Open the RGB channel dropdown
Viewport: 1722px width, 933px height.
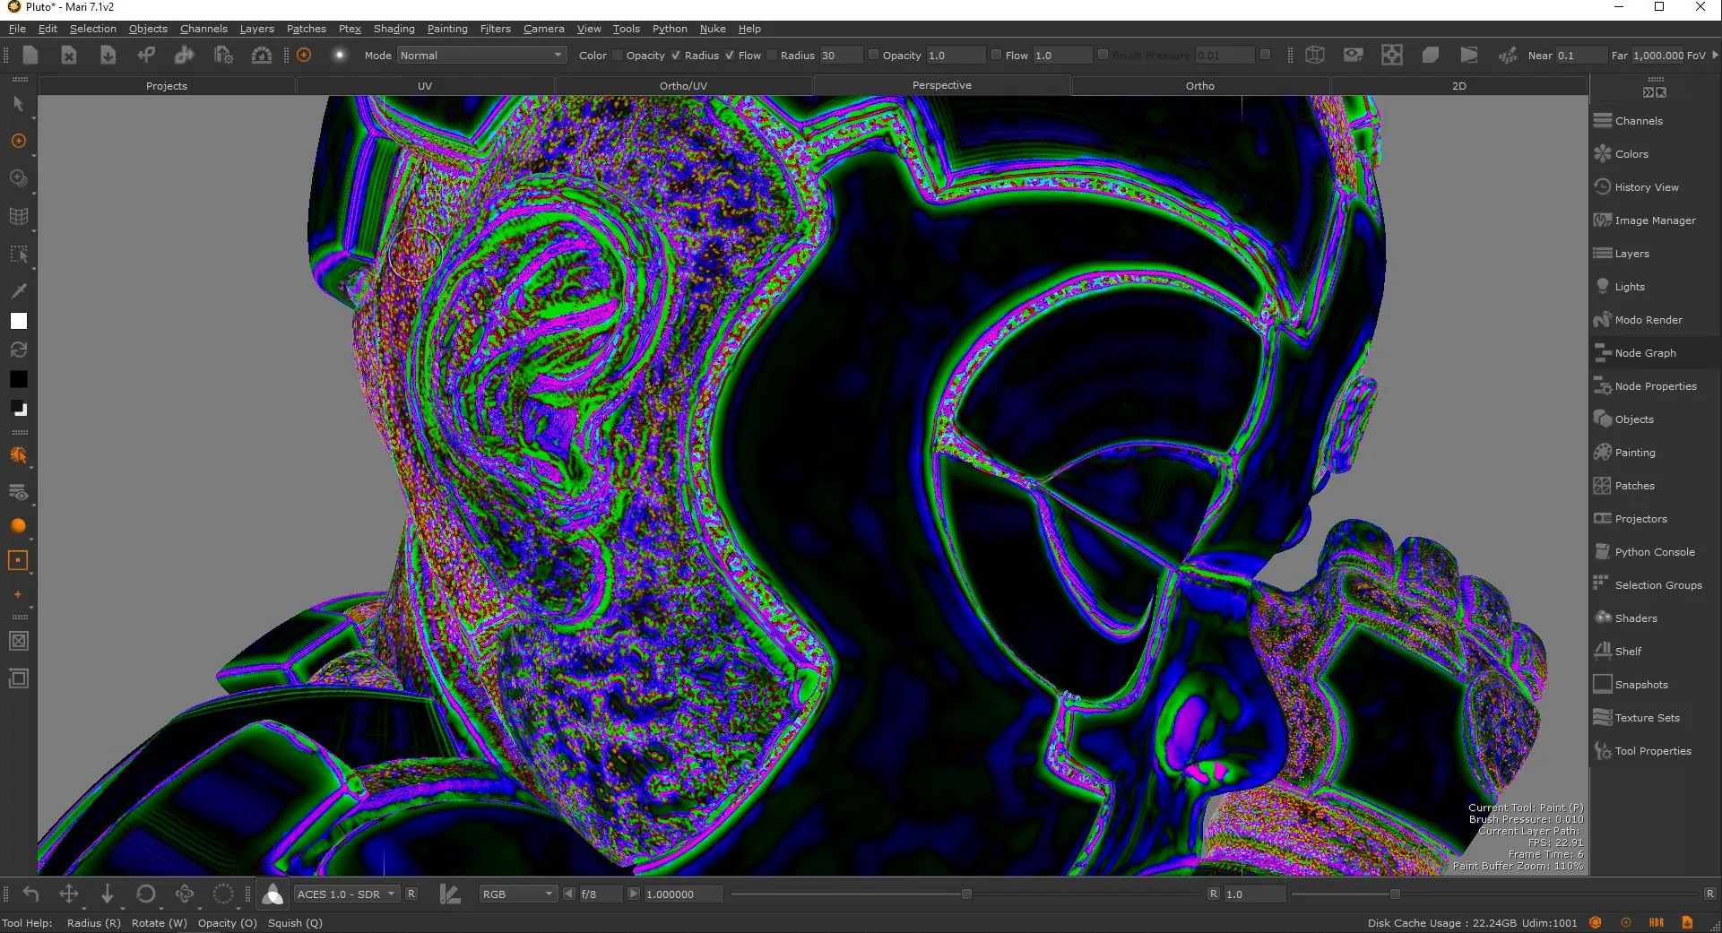click(x=518, y=894)
